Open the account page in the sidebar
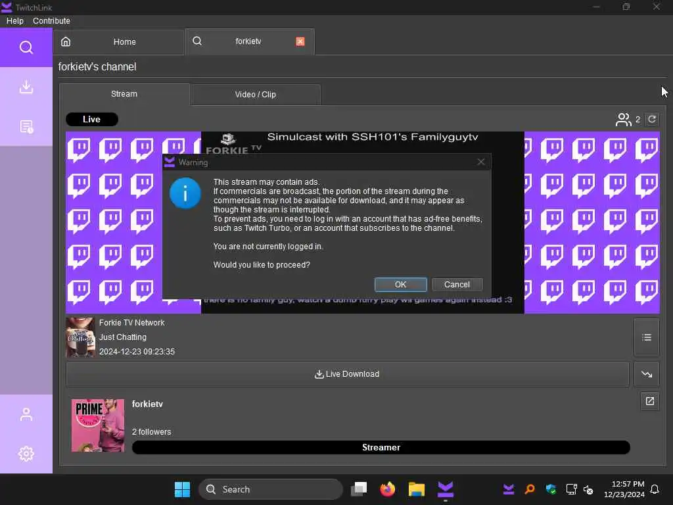 pyautogui.click(x=26, y=414)
